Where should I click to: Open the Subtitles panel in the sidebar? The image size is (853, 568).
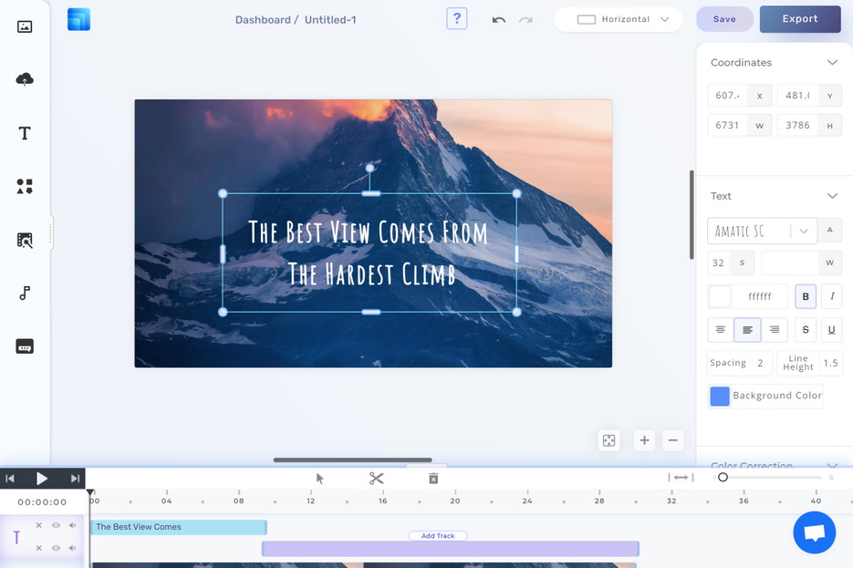[24, 346]
